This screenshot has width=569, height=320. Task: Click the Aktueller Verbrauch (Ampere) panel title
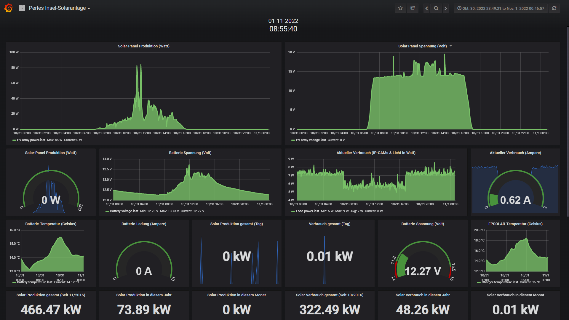(x=515, y=153)
